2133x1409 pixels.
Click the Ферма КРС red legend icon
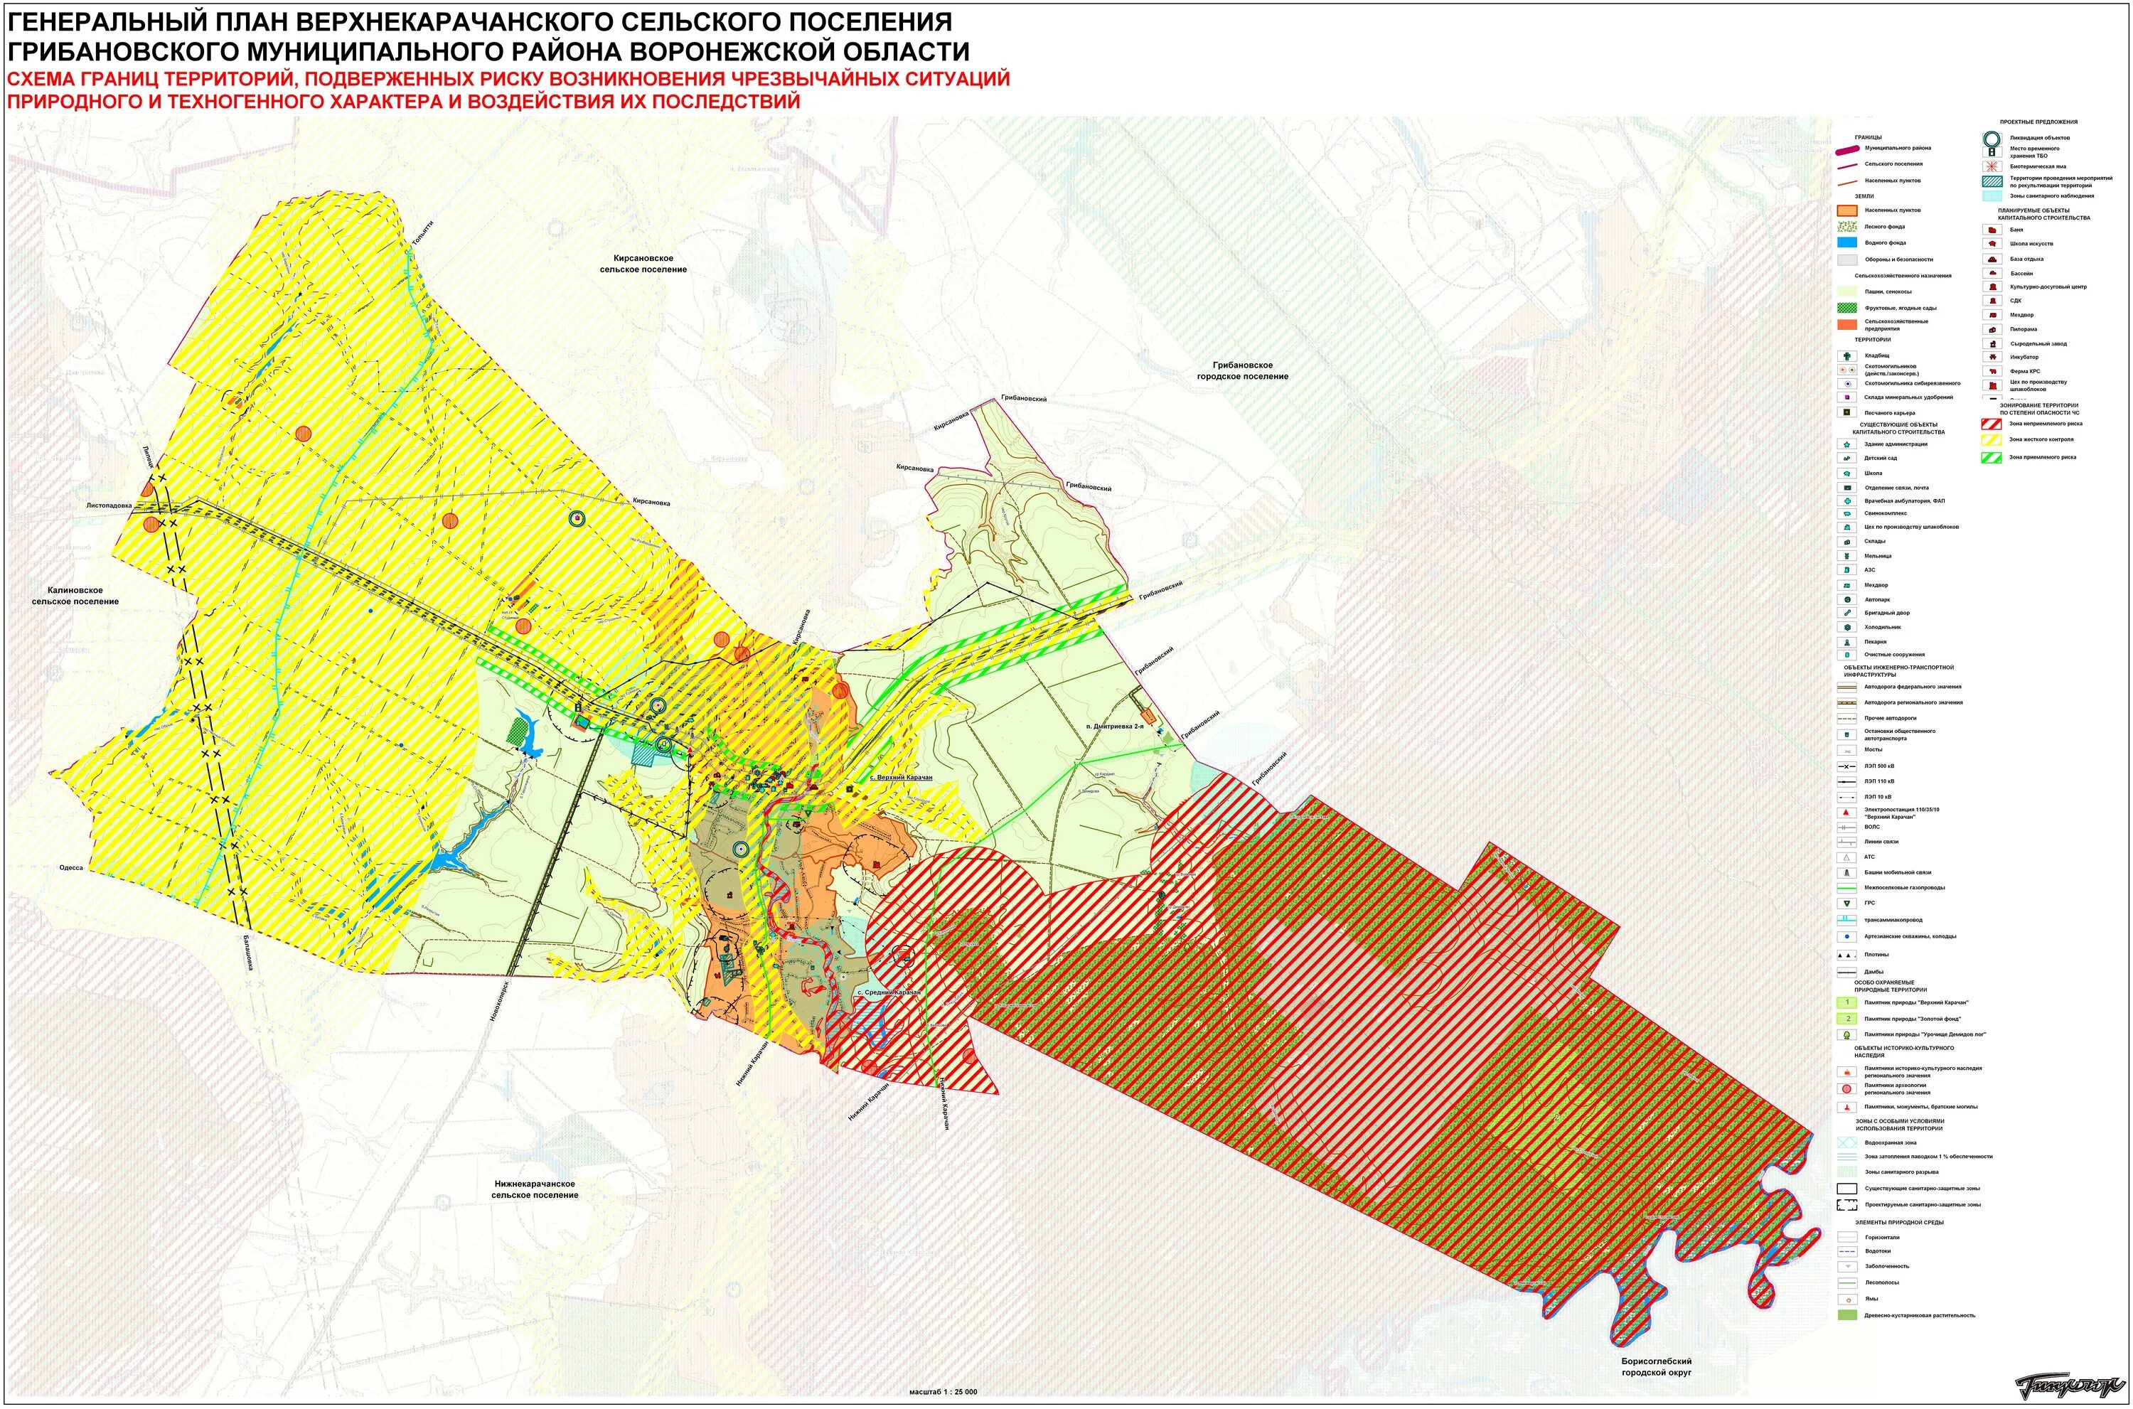click(x=1992, y=371)
